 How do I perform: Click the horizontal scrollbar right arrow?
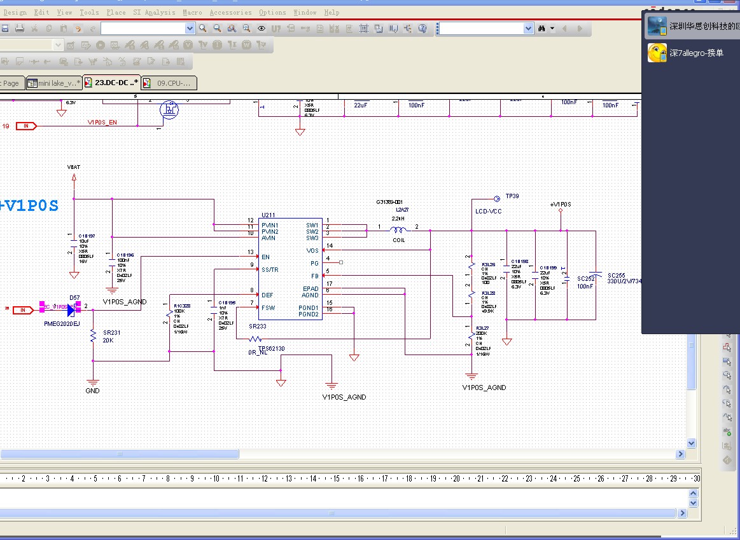pos(680,454)
